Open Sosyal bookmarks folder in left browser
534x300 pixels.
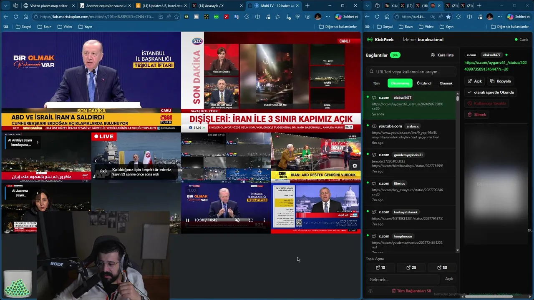click(x=23, y=27)
